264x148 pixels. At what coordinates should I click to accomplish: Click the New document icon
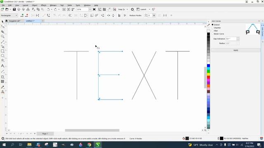(x=2, y=9)
